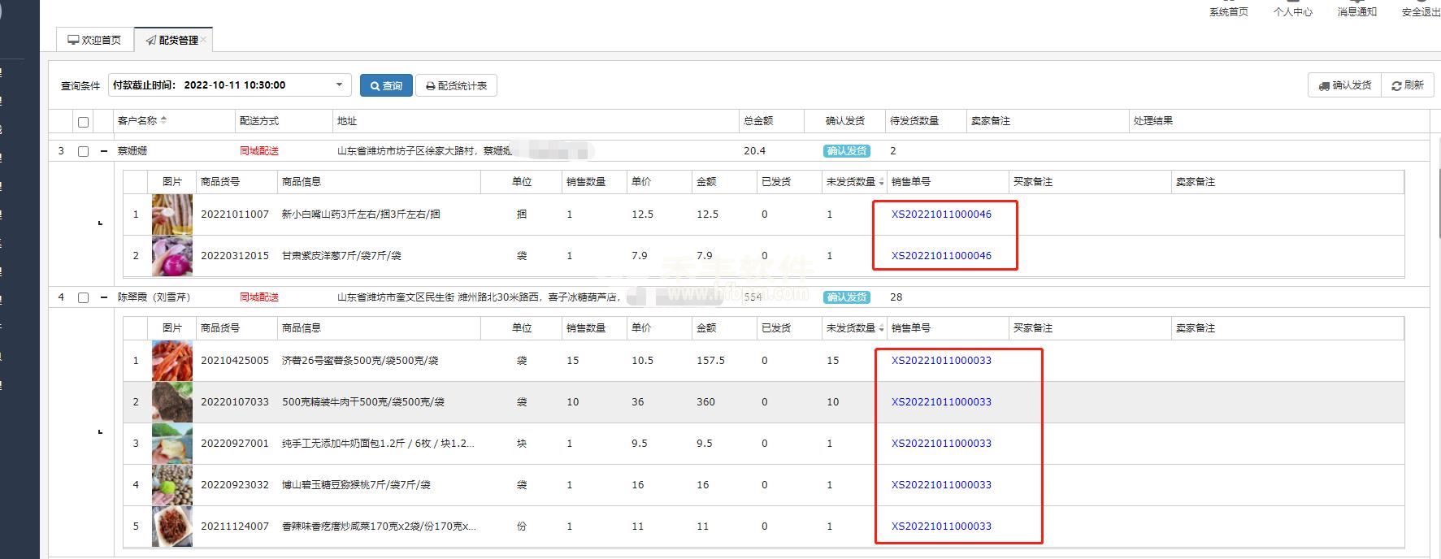Click the 确认发货 truck button in toolbar
1441x559 pixels.
click(1344, 85)
